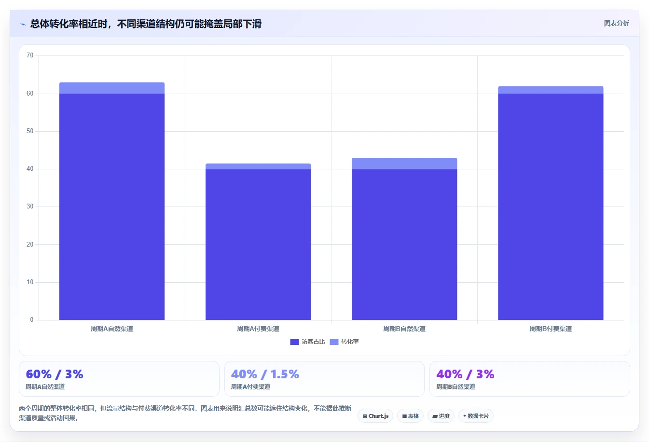The image size is (649, 442).
Task: Click the 周期A自然渠道 caption in the first card
Action: [45, 387]
